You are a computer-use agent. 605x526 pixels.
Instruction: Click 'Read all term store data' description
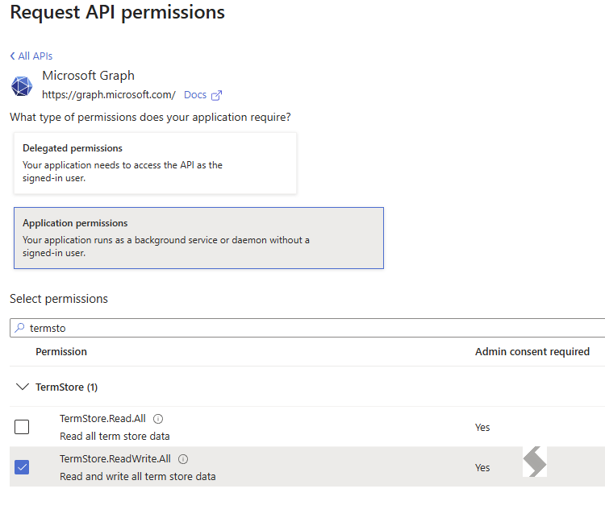[x=115, y=437]
